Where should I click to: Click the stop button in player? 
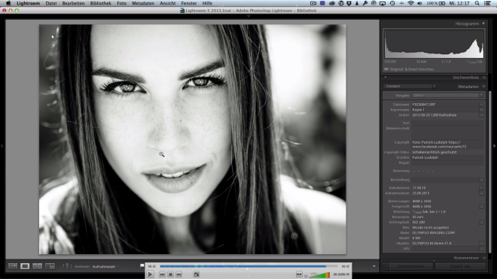170,274
